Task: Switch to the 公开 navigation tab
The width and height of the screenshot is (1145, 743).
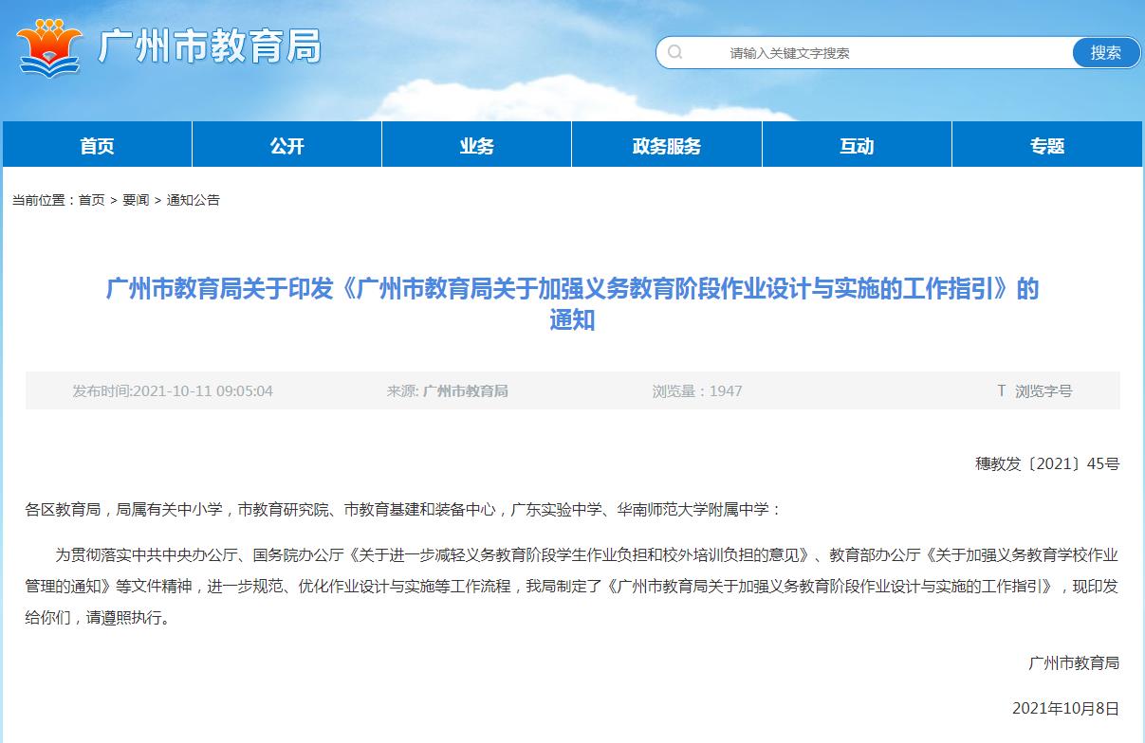Action: (x=286, y=146)
